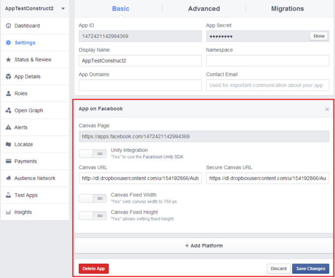Image resolution: width=335 pixels, height=278 pixels.
Task: Click the Add Platform button
Action: pyautogui.click(x=204, y=246)
